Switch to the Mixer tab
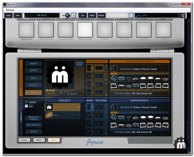The image size is (194, 157). coord(39,140)
